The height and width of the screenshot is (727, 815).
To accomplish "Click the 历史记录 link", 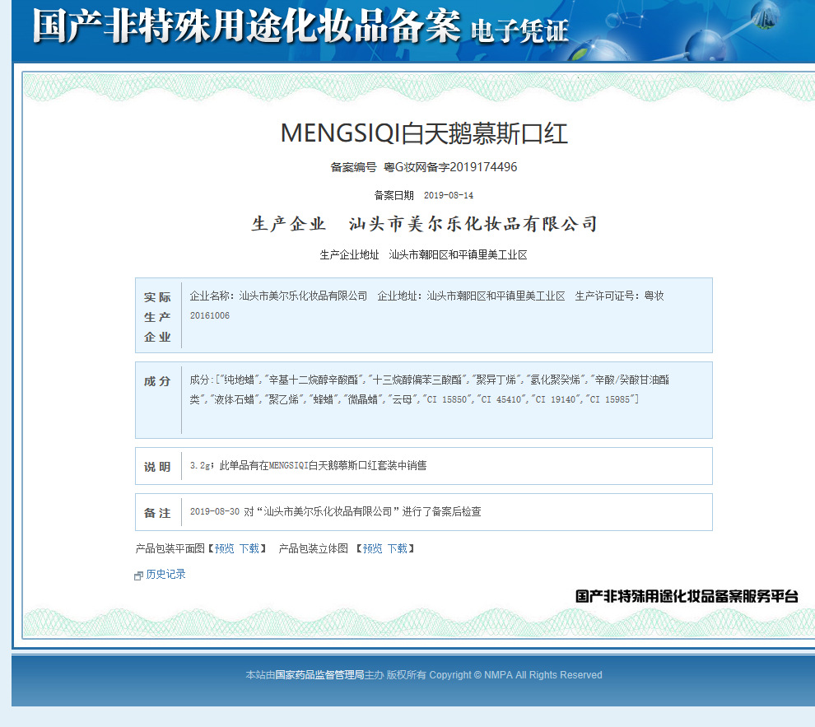I will [x=165, y=574].
